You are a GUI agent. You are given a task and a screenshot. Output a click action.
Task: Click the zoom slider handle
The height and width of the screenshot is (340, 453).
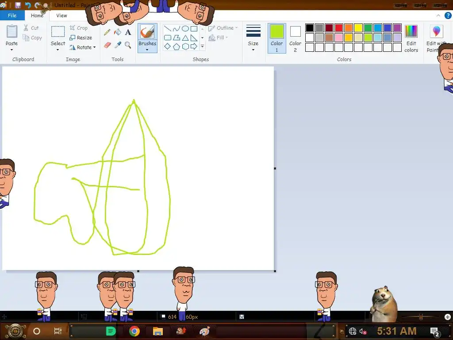pos(421,317)
